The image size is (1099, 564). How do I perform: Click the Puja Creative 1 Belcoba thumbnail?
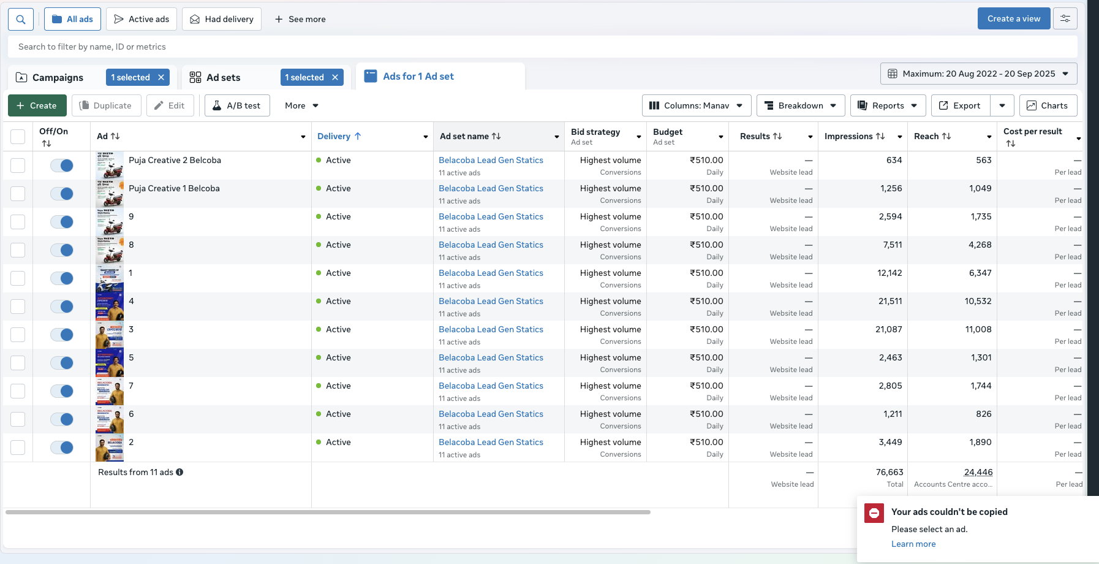[x=109, y=193]
